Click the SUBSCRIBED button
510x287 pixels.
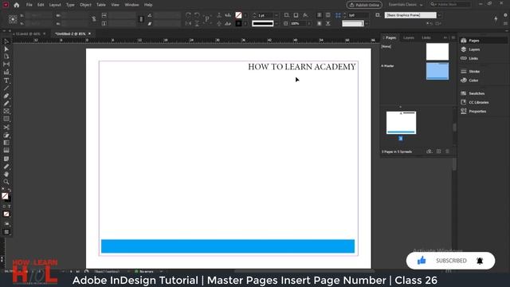(x=451, y=261)
